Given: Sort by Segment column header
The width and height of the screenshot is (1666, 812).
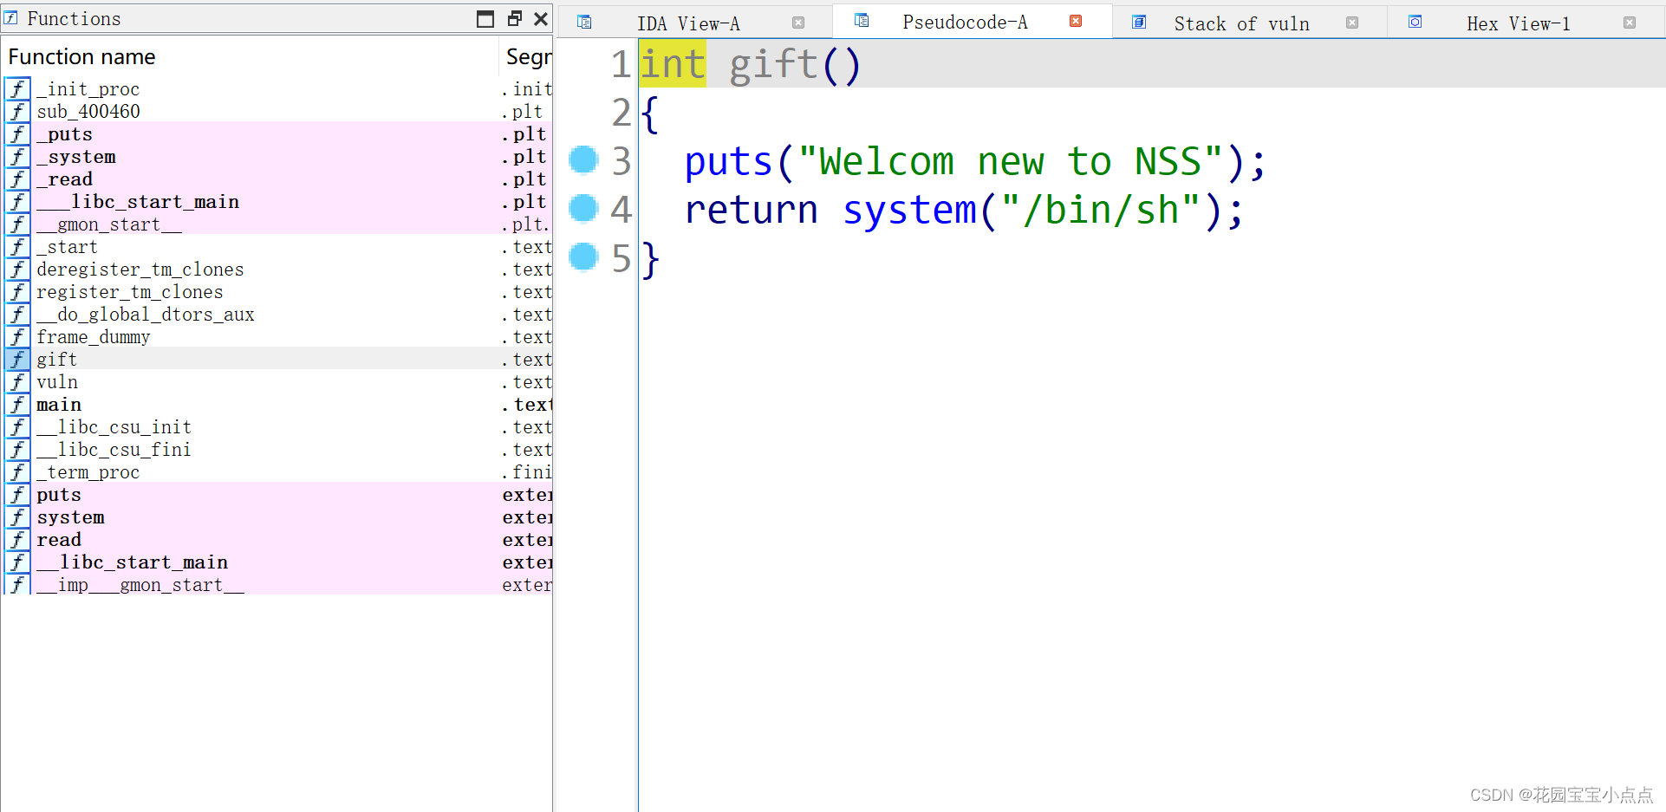Looking at the screenshot, I should (526, 57).
